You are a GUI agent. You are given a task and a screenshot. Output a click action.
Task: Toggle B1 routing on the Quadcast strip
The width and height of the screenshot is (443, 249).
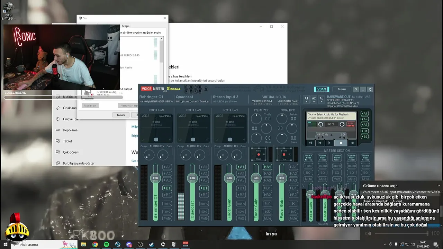tap(204, 188)
